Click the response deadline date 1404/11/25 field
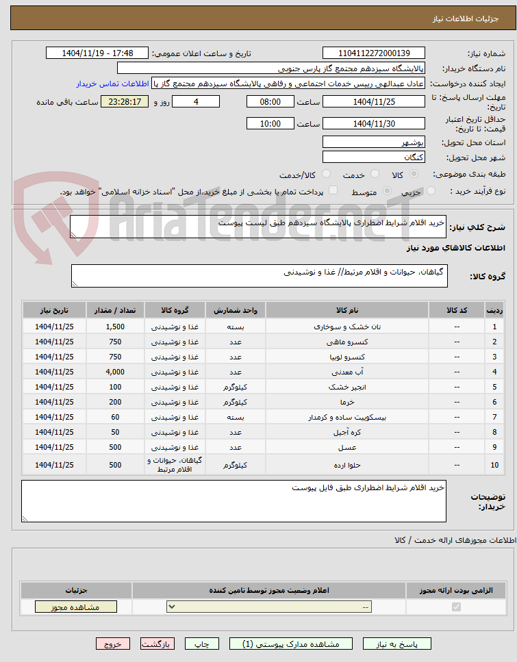 click(374, 102)
